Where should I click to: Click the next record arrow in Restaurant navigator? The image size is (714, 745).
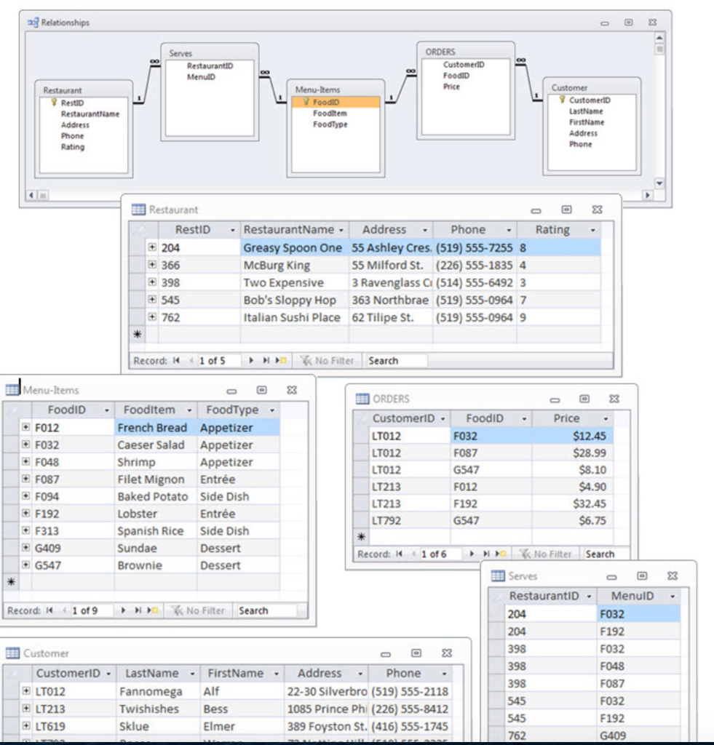pyautogui.click(x=251, y=361)
